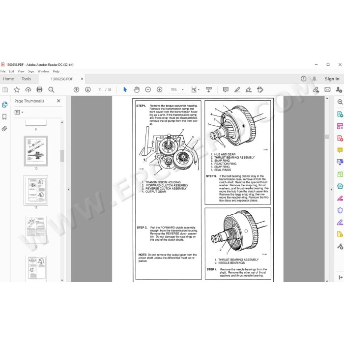Collapse the left navigation pane arrow

coord(68,189)
